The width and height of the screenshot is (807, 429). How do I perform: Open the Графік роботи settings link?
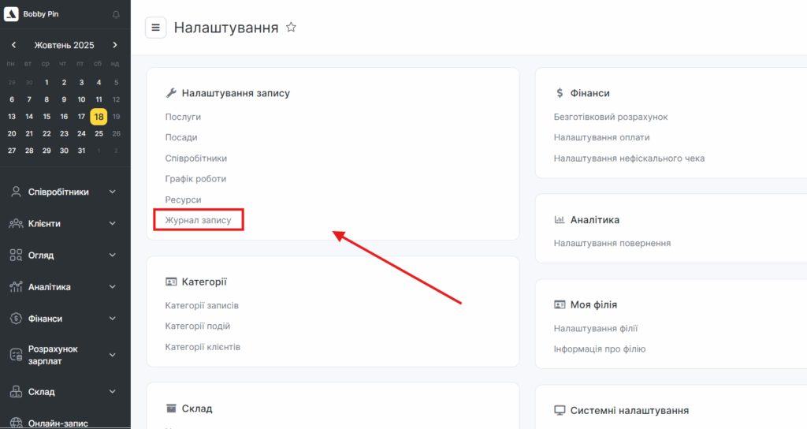coord(195,179)
